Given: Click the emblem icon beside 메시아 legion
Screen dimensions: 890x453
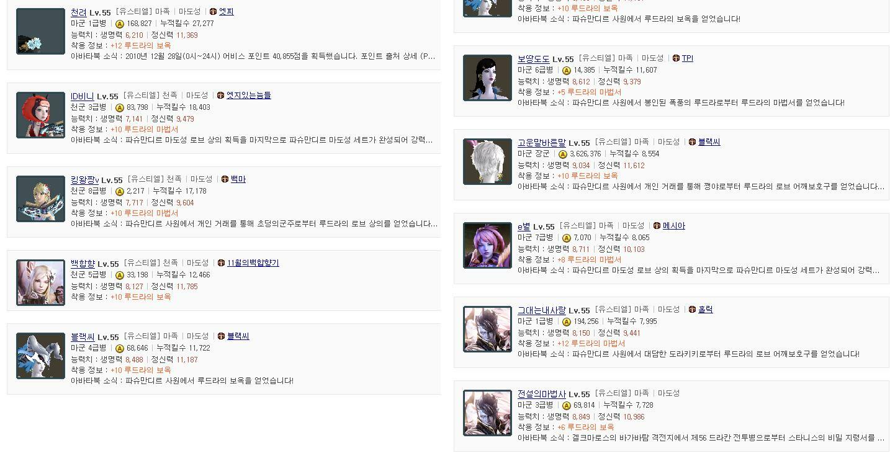Looking at the screenshot, I should [x=657, y=226].
